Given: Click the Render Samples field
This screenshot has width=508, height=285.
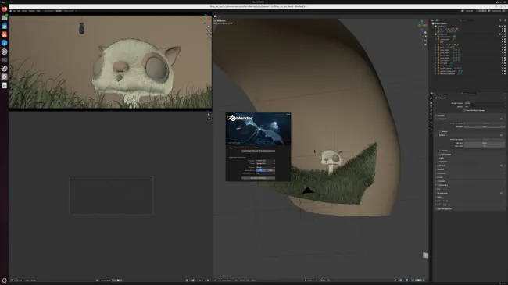Looking at the screenshot, I should [485, 143].
